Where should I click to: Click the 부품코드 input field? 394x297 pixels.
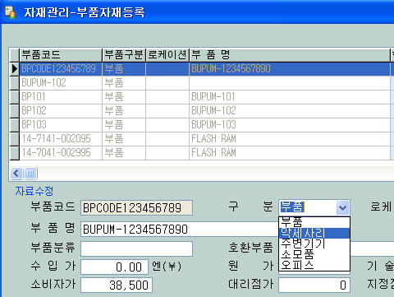click(x=136, y=207)
